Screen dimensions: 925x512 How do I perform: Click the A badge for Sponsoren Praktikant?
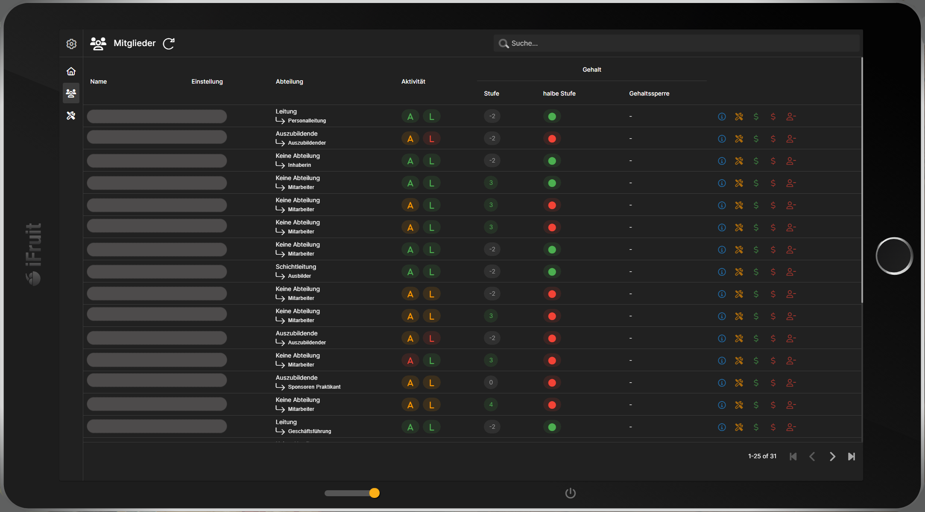pos(410,383)
